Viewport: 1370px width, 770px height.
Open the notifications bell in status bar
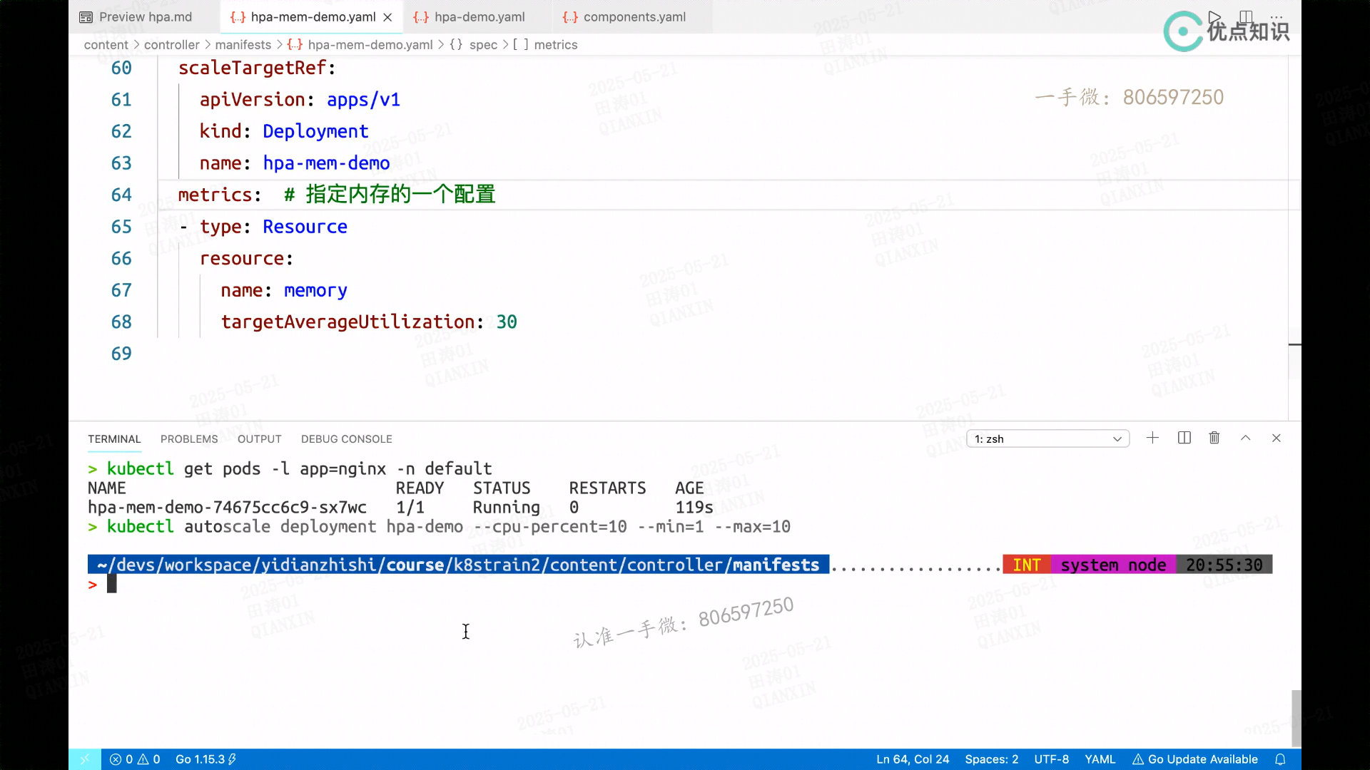1280,759
